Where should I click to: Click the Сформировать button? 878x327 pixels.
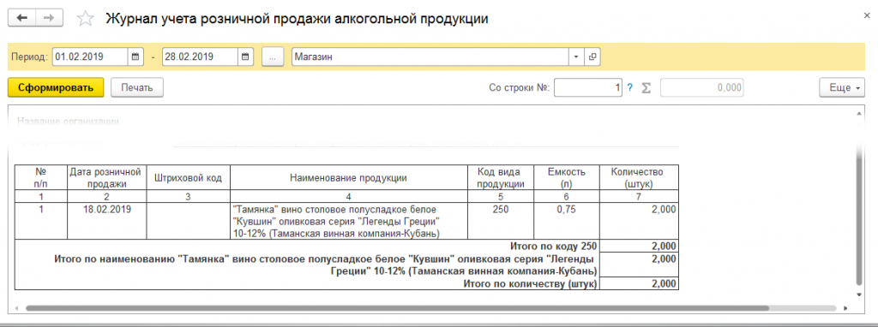point(56,88)
